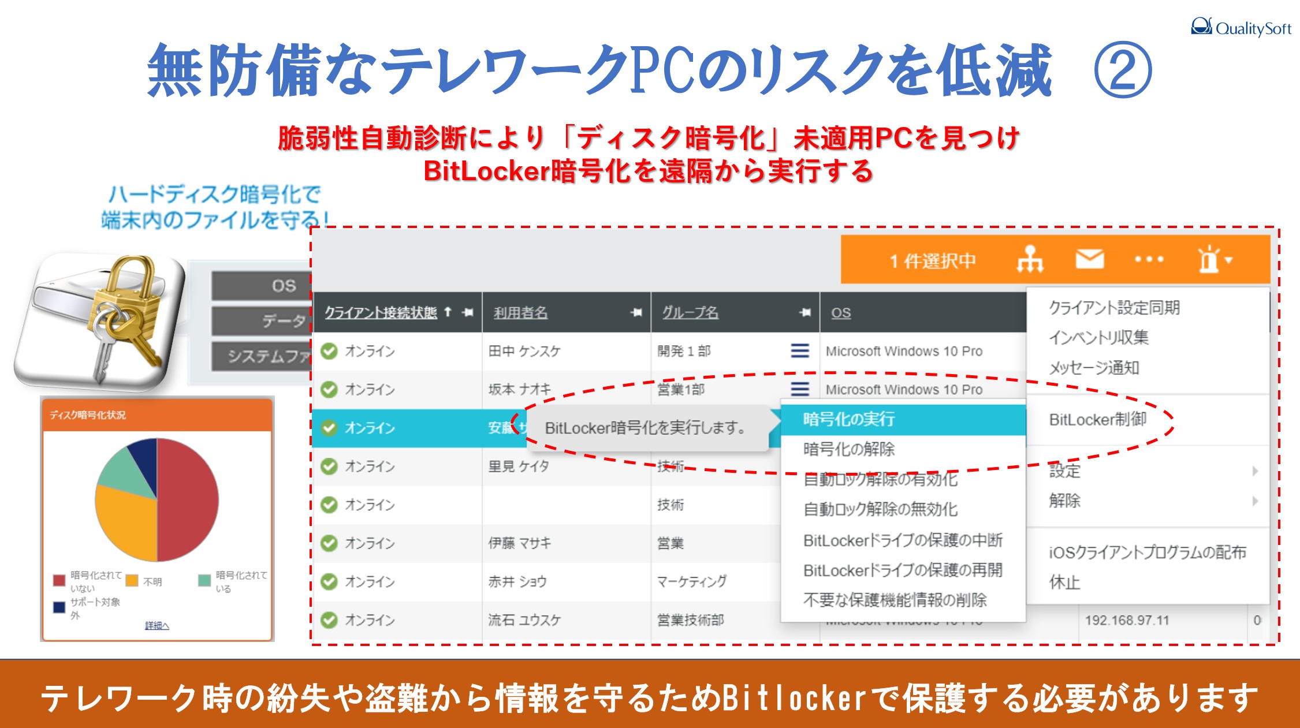1300x728 pixels.
Task: Open the three-dots more options icon
Action: pos(1149,259)
